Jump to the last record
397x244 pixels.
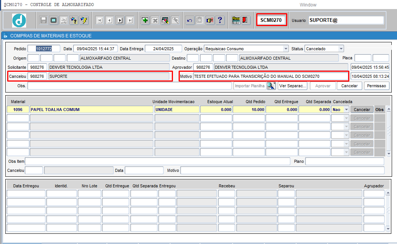130,20
